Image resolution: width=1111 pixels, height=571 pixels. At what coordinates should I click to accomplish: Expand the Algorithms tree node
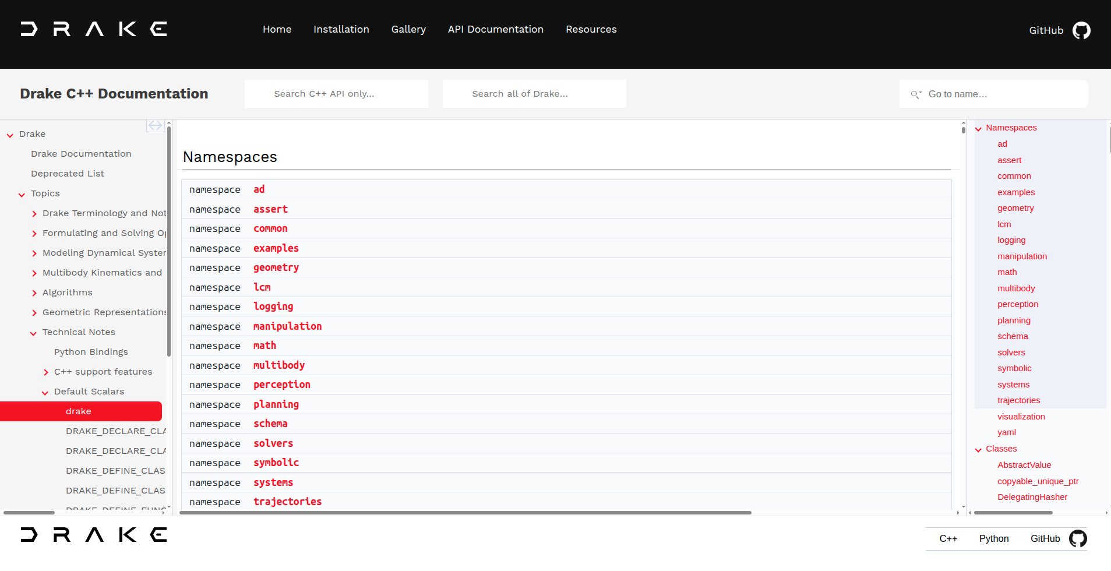coord(34,293)
